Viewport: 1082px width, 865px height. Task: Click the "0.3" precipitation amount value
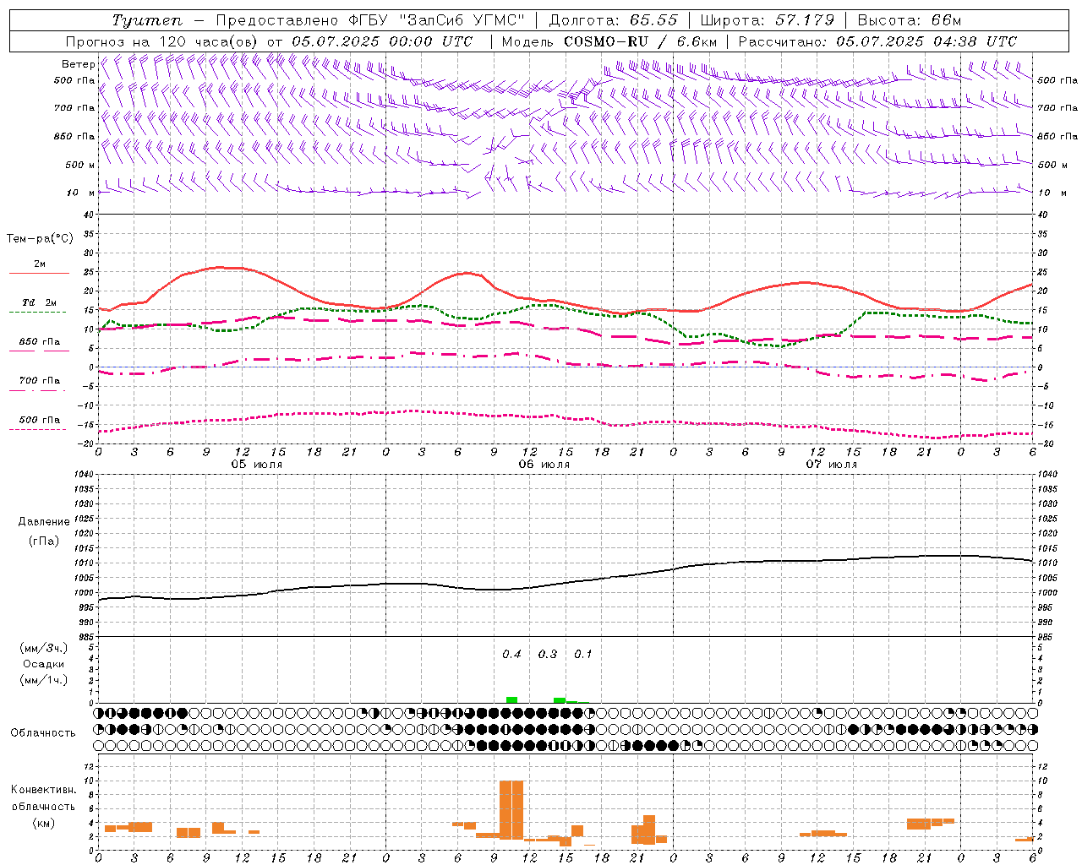click(x=548, y=654)
